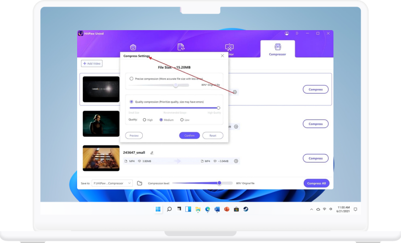Open the user account icon
Image resolution: width=401 pixels, height=243 pixels.
click(x=286, y=33)
